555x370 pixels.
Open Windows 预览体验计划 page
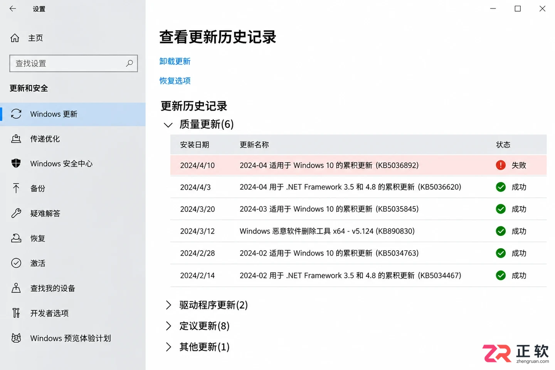(71, 338)
